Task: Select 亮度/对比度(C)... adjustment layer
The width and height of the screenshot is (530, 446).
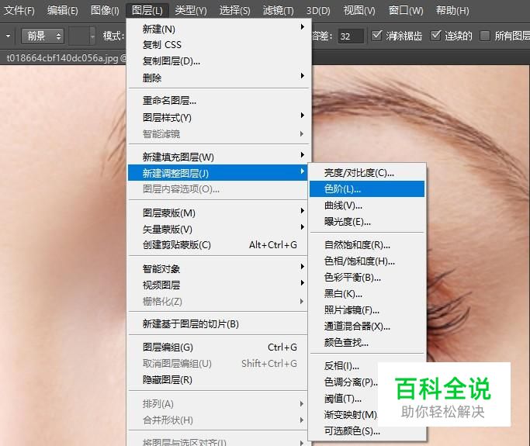Action: (367, 173)
